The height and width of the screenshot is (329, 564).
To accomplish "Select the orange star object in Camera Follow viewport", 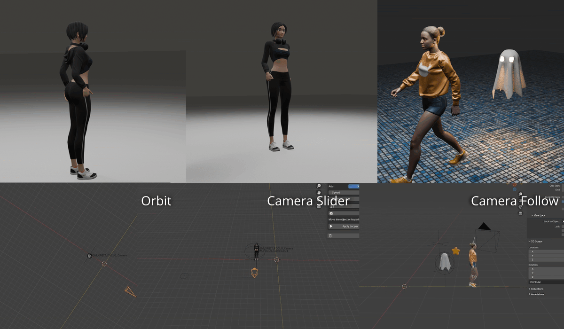I will [x=455, y=251].
